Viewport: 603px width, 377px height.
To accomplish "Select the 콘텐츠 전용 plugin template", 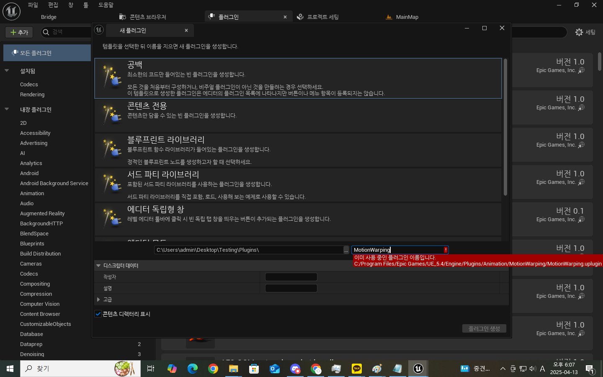I will (x=298, y=116).
